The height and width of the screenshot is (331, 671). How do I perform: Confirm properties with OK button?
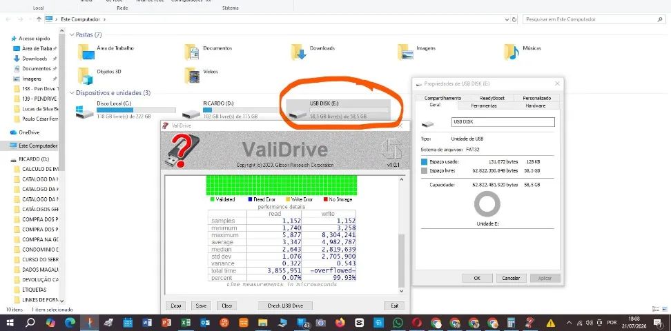click(477, 278)
